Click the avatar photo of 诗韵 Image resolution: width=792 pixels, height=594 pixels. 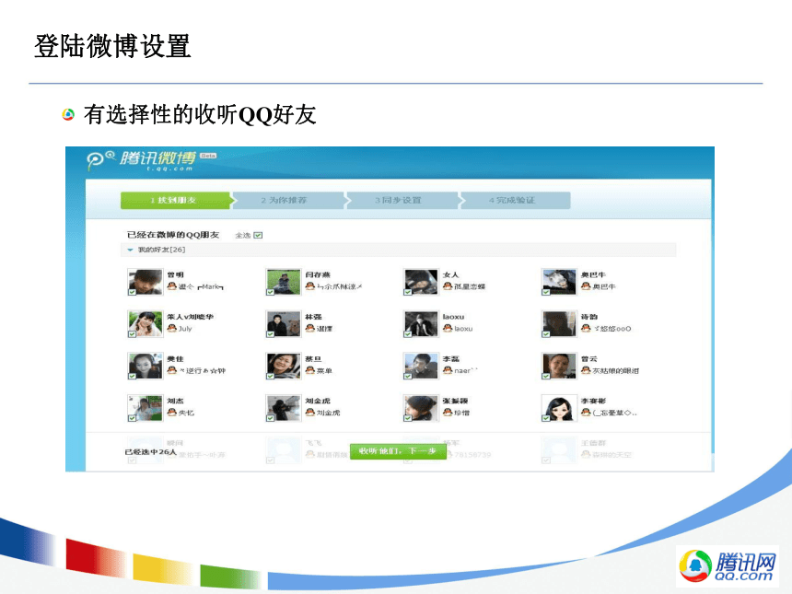click(559, 324)
